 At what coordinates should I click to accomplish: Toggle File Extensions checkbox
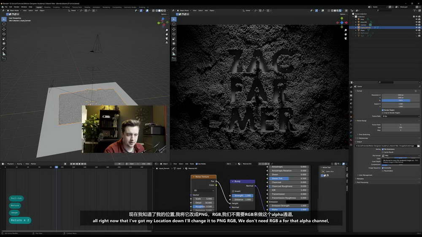[383, 149]
